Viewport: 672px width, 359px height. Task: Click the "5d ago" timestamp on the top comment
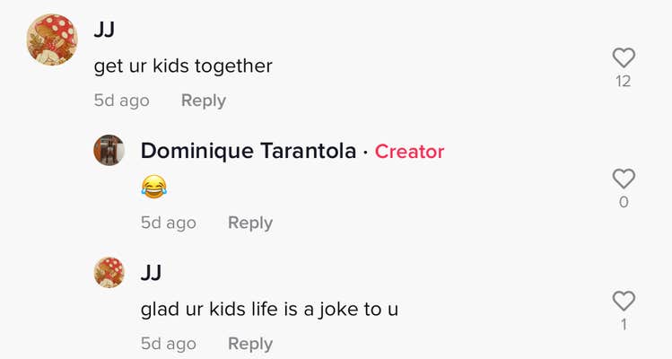tap(121, 101)
